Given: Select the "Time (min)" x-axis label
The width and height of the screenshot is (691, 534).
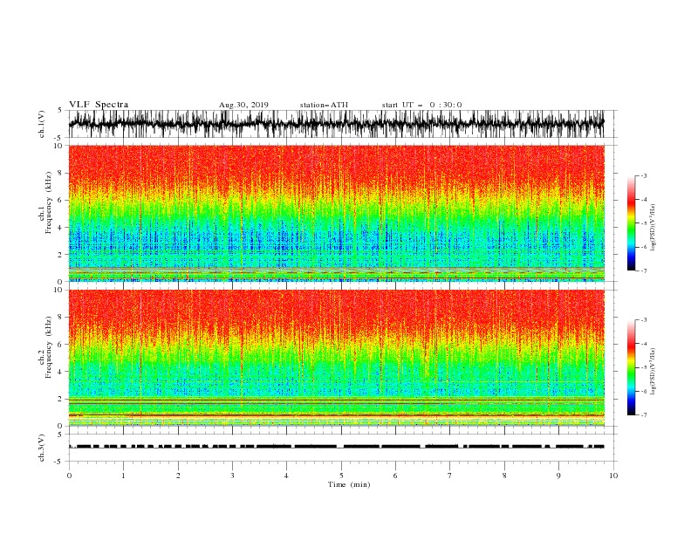Looking at the screenshot, I should (x=349, y=484).
